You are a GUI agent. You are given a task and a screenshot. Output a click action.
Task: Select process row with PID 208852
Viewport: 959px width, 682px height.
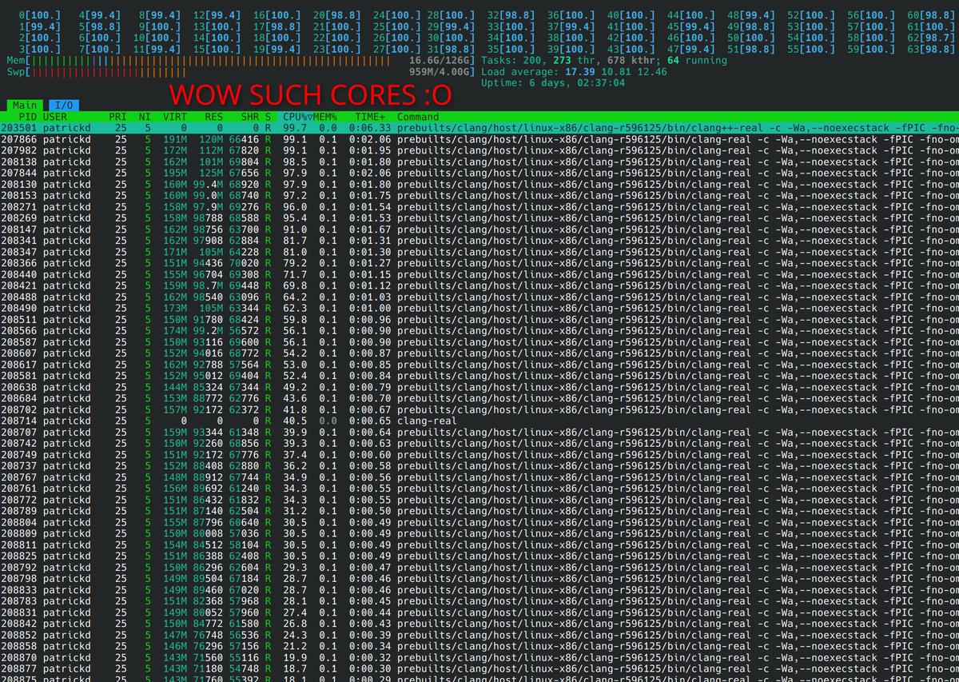[x=479, y=636]
